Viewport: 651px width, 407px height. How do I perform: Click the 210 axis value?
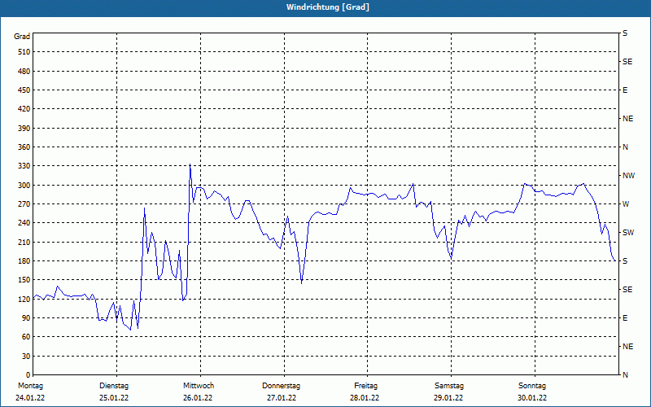24,242
